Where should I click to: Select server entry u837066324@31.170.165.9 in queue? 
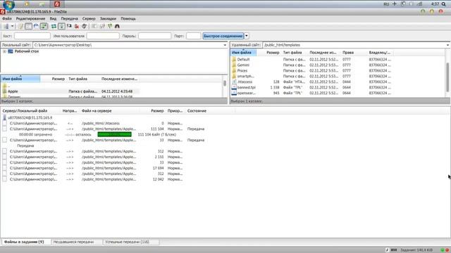[x=30, y=117]
